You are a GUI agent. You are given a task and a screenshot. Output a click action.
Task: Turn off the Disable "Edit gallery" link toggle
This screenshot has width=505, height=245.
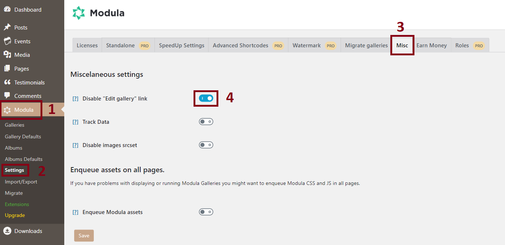[x=206, y=98]
